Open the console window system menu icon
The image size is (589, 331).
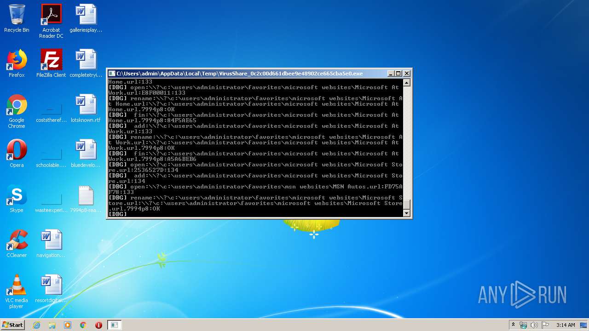pyautogui.click(x=112, y=74)
